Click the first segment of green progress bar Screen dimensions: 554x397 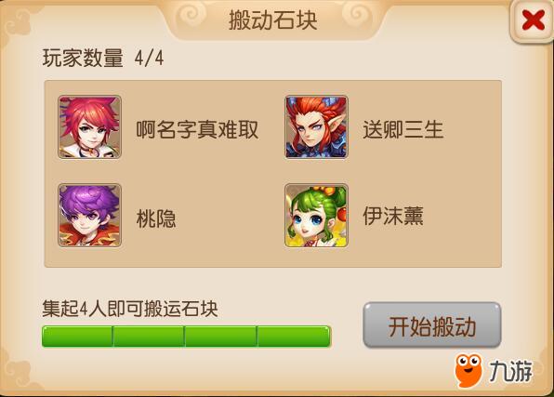coord(77,337)
